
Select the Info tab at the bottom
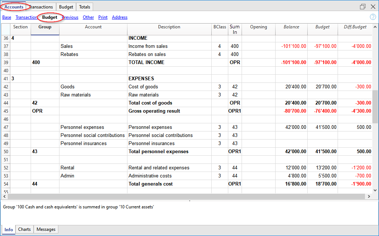8,229
